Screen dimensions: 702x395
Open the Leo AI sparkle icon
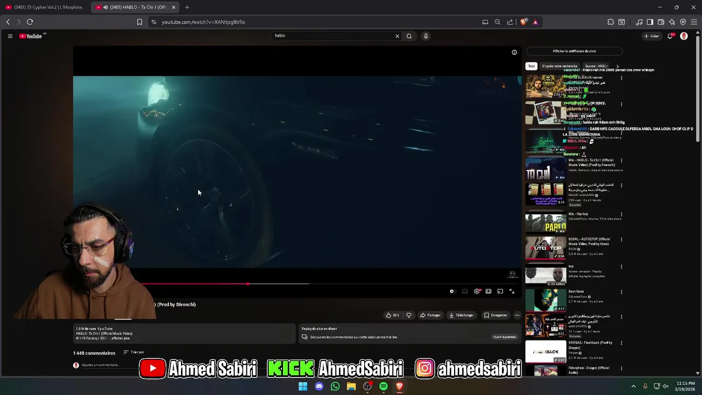672,22
